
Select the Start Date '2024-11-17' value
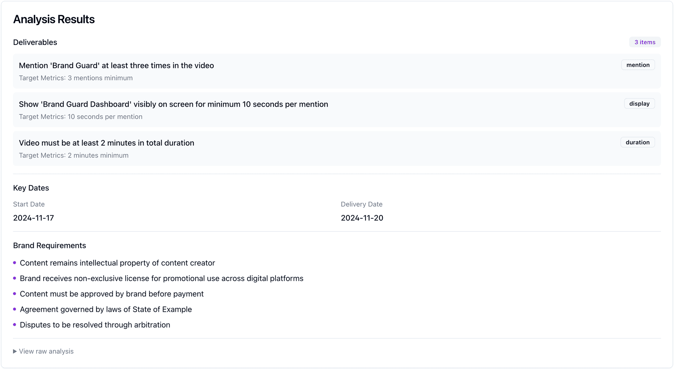coord(33,217)
